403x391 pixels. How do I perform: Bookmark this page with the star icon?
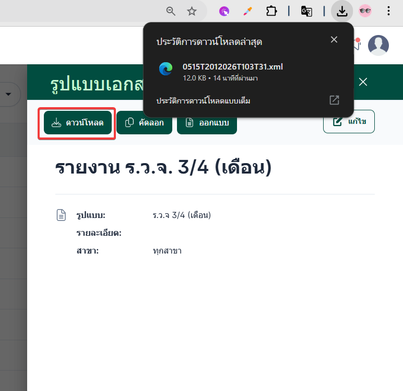192,11
